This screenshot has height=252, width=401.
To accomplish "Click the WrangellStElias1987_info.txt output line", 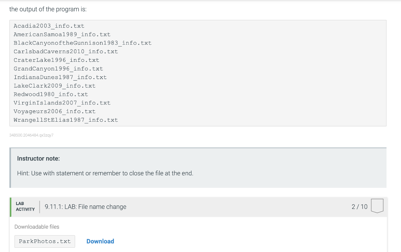I will coord(66,120).
